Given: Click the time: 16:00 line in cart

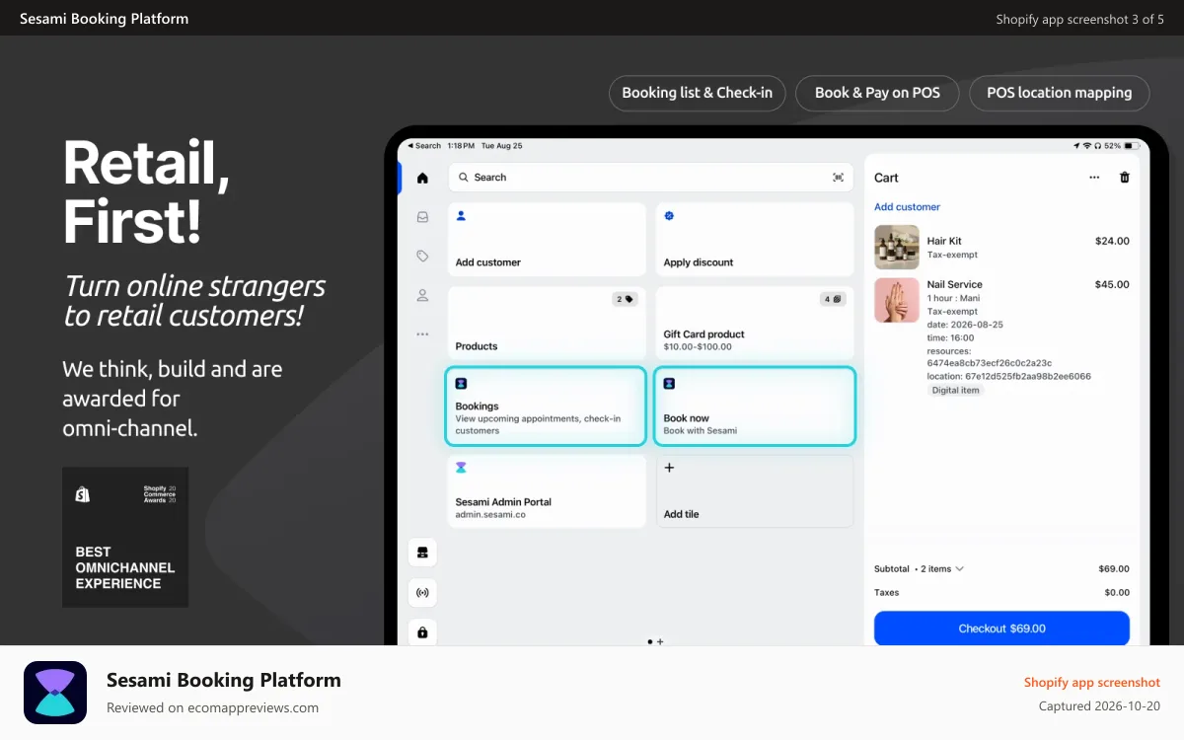Looking at the screenshot, I should click(951, 337).
